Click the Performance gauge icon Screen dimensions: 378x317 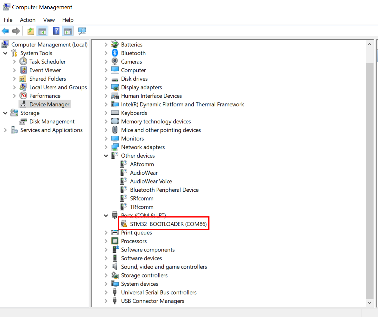pyautogui.click(x=23, y=96)
